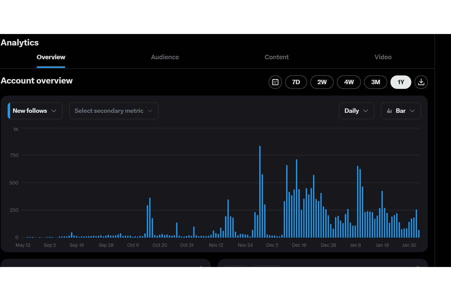Open the Select secondary metric dropdown

click(x=114, y=111)
